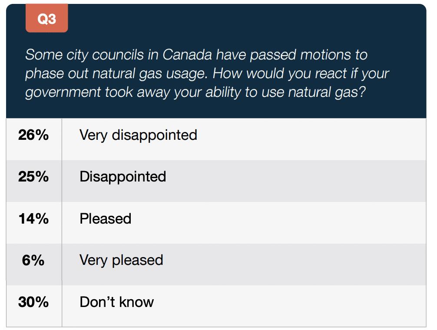Click the orange Q3 badge

pos(47,18)
